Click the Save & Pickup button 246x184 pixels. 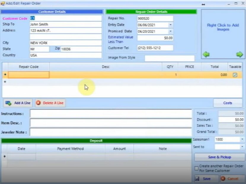(x=220, y=157)
